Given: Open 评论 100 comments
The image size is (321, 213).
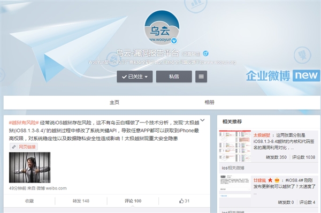Looking at the screenshot, I should pos(133,201).
